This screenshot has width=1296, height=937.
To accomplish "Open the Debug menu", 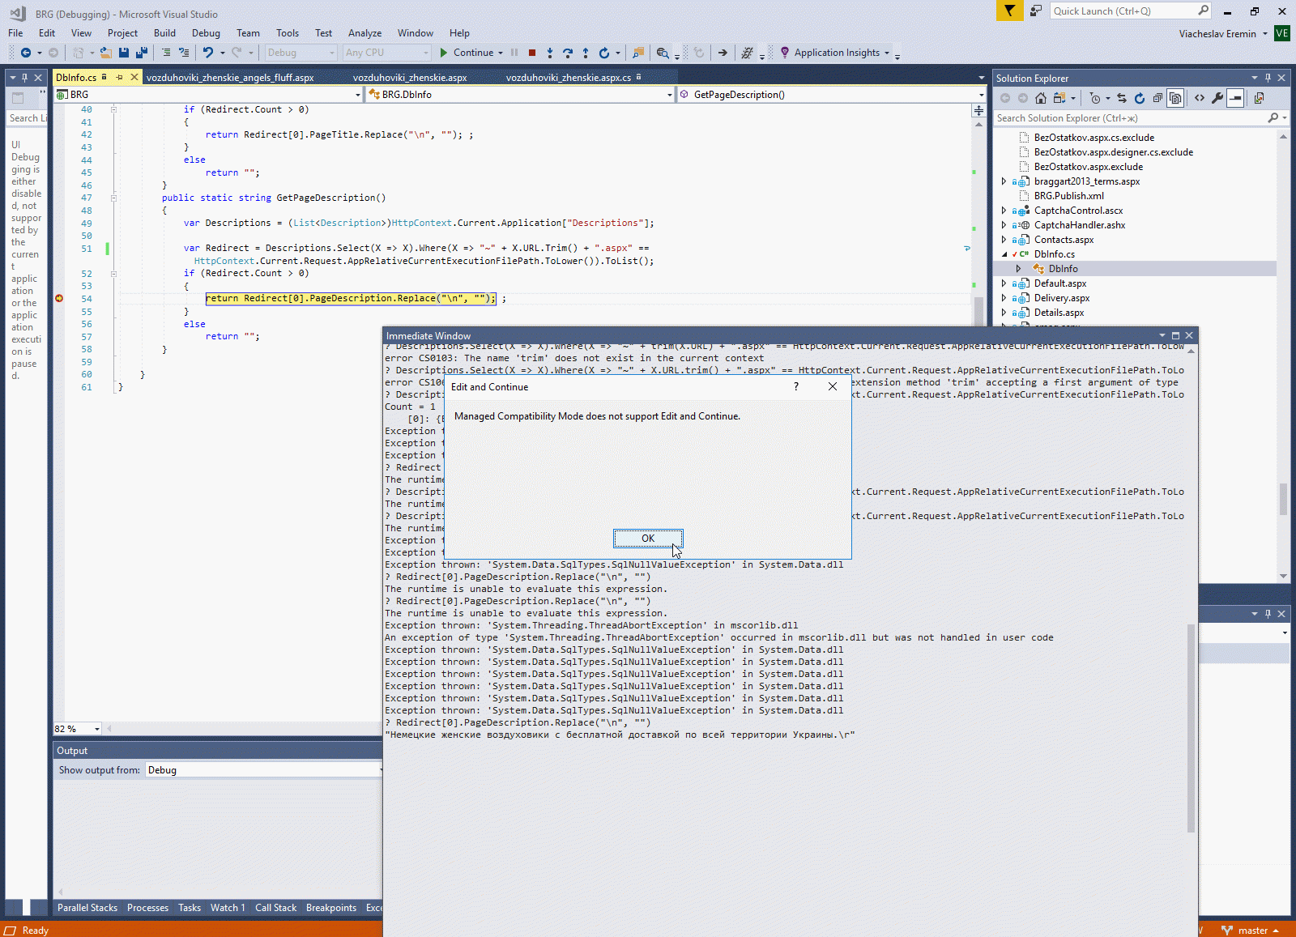I will [206, 33].
